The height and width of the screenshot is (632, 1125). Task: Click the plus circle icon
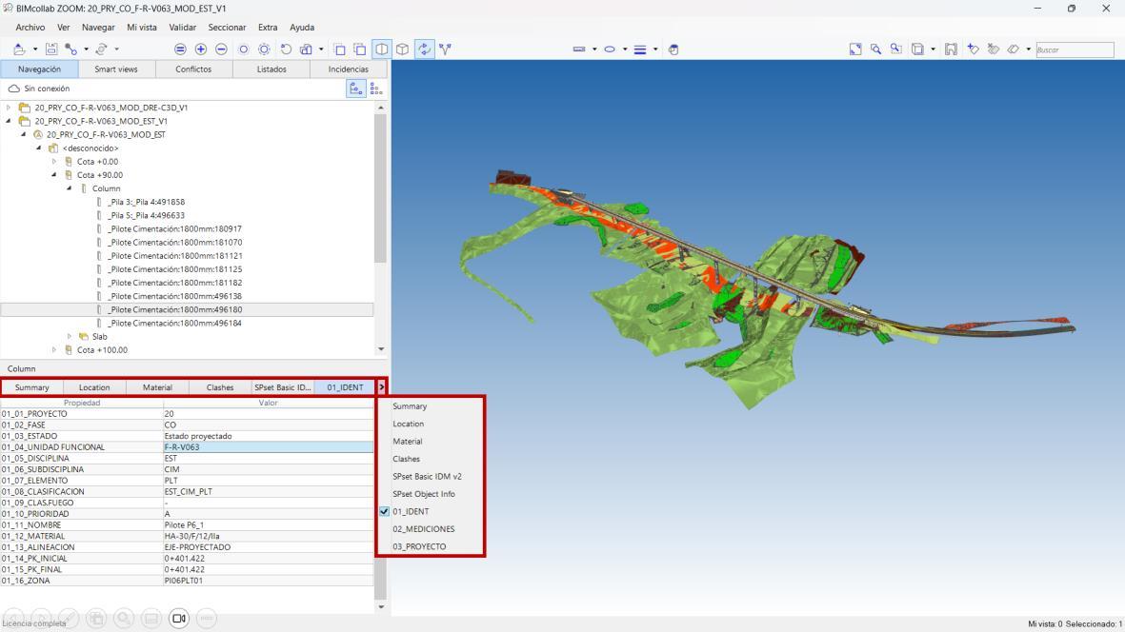(201, 49)
